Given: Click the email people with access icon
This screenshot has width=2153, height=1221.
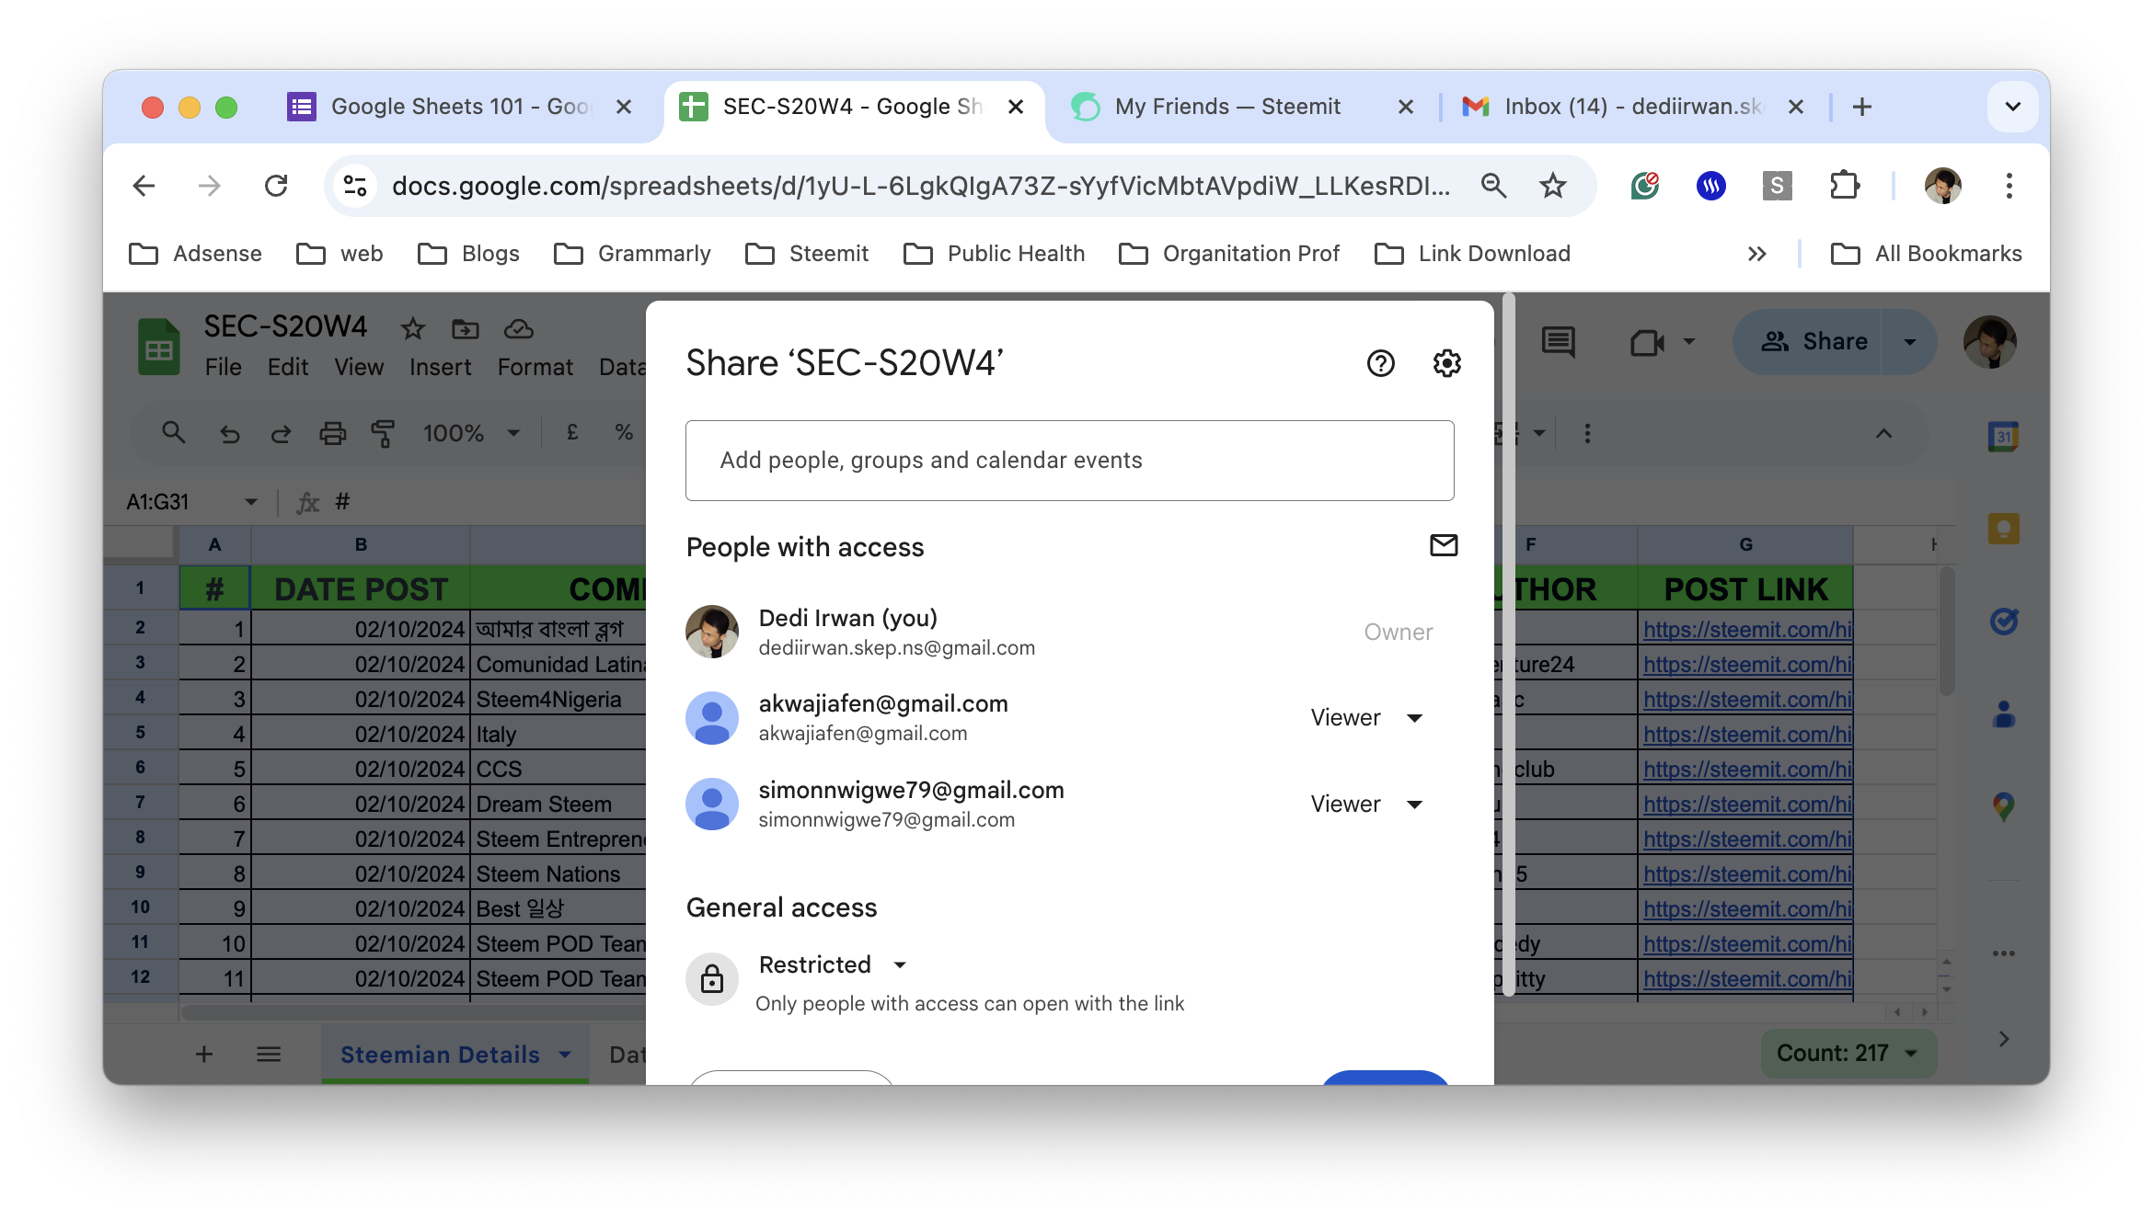Looking at the screenshot, I should tap(1444, 545).
